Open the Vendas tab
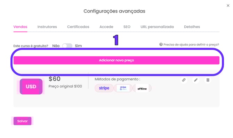 (x=21, y=27)
